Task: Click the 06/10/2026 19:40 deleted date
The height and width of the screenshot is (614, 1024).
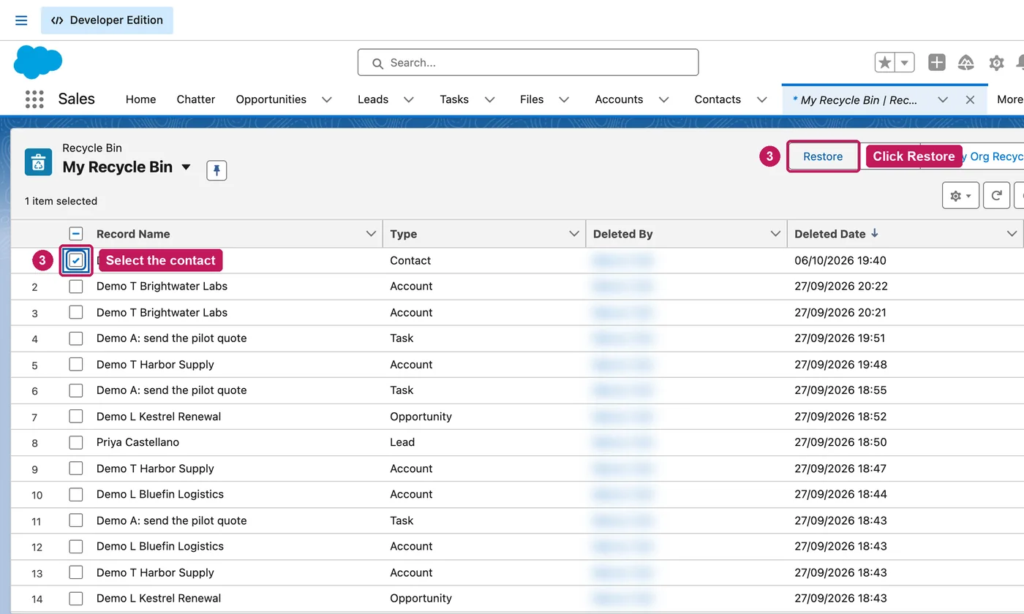Action: [840, 260]
